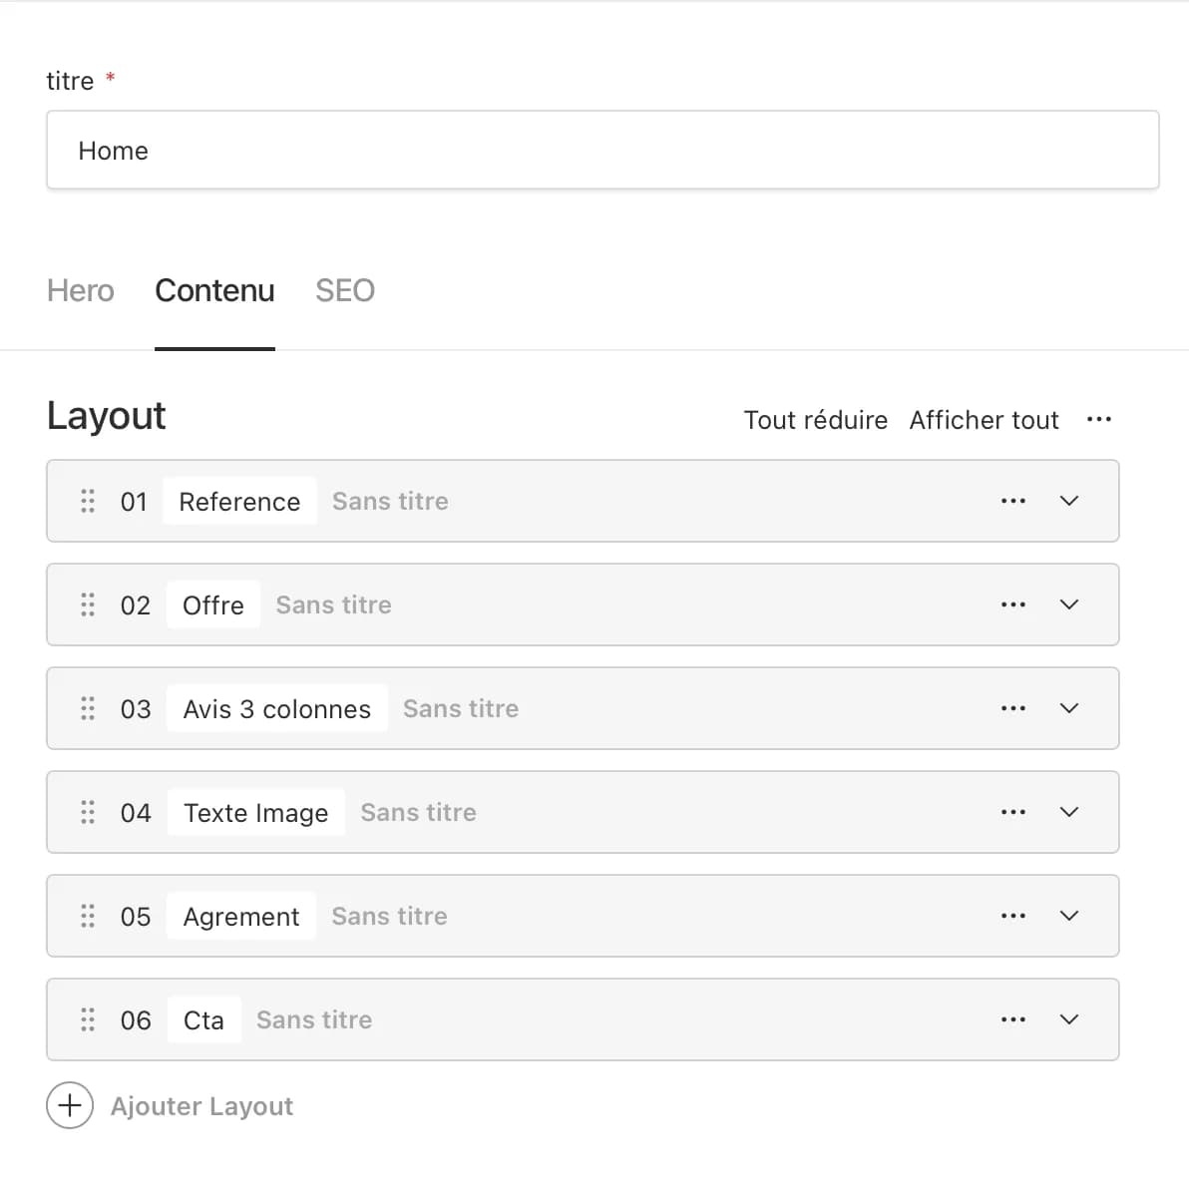Open options menu for Cta block
Screen dimensions: 1189x1199
[x=1013, y=1019]
